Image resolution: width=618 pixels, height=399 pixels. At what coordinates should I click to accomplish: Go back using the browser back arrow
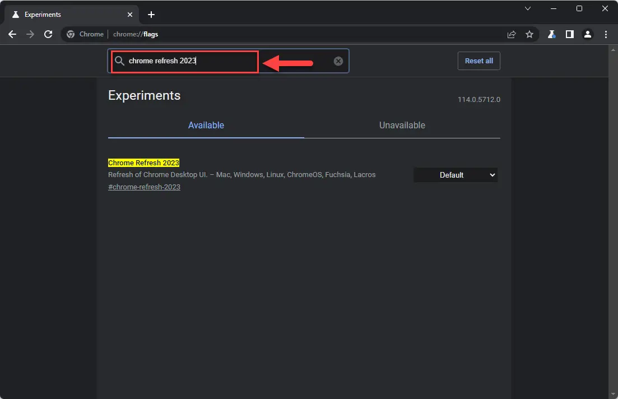click(12, 34)
